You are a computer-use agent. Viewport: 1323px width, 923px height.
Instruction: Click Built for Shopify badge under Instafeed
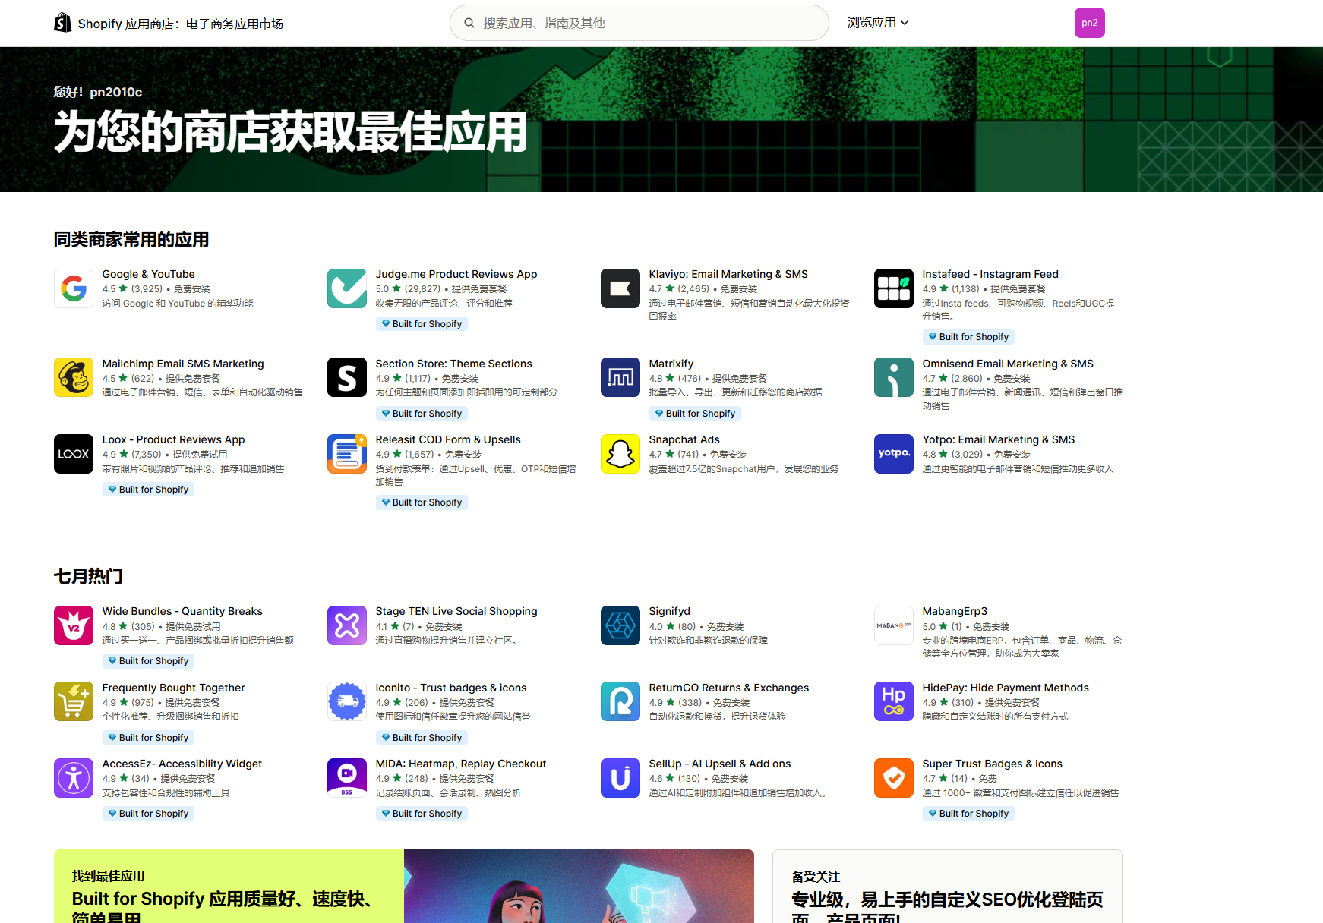(x=968, y=337)
